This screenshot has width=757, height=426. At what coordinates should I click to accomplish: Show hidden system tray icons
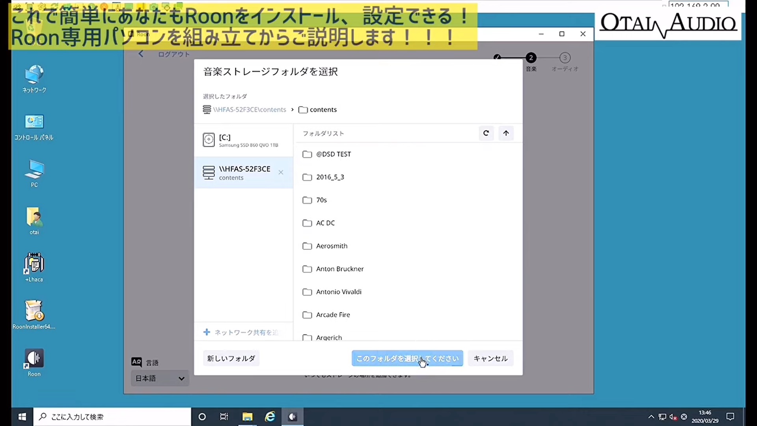651,417
